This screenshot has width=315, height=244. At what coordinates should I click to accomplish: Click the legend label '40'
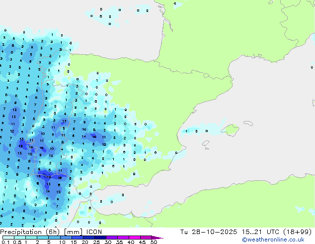coord(131,242)
